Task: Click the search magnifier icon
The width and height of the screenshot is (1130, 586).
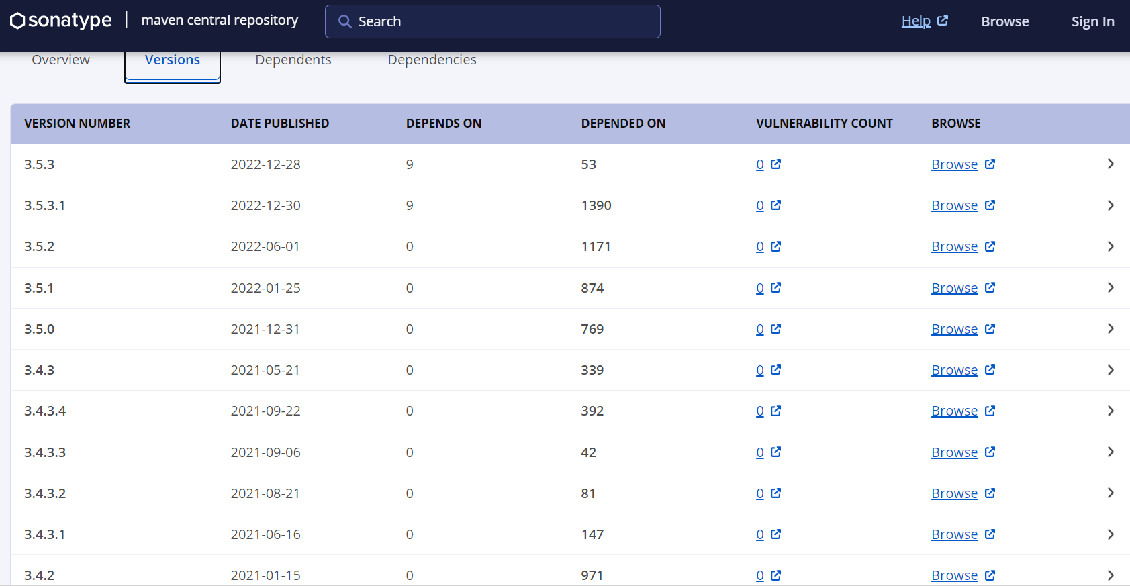Action: (344, 21)
